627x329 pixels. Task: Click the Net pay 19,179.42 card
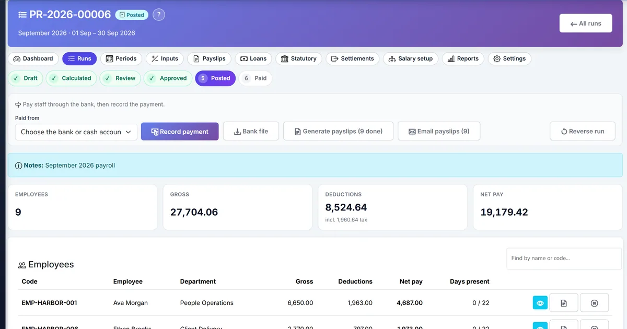pyautogui.click(x=548, y=207)
